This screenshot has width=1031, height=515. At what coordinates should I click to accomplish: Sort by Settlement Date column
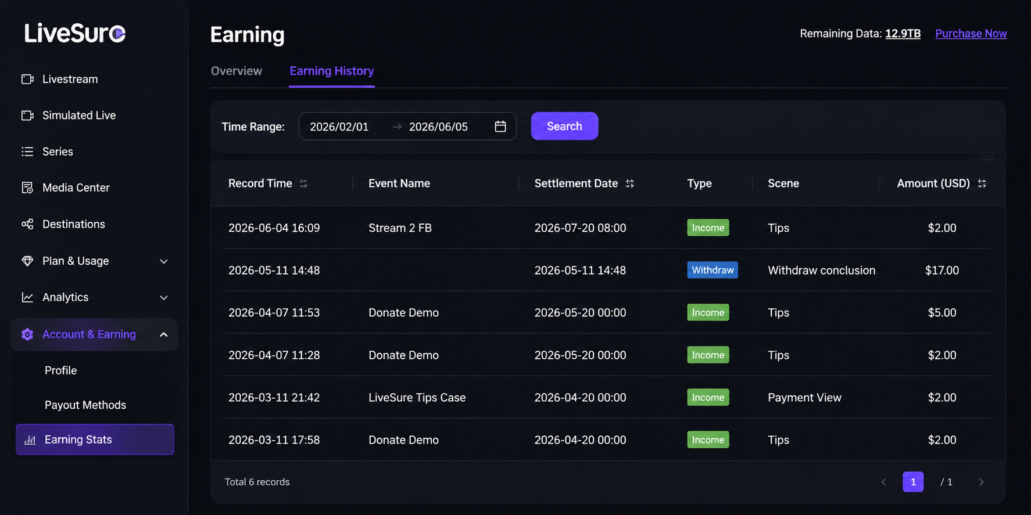pyautogui.click(x=629, y=183)
